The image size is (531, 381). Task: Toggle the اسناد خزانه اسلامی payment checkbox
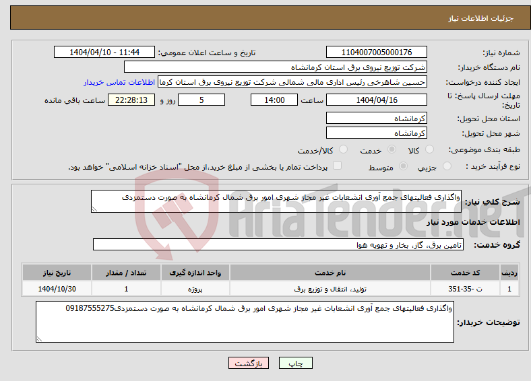[x=337, y=165]
